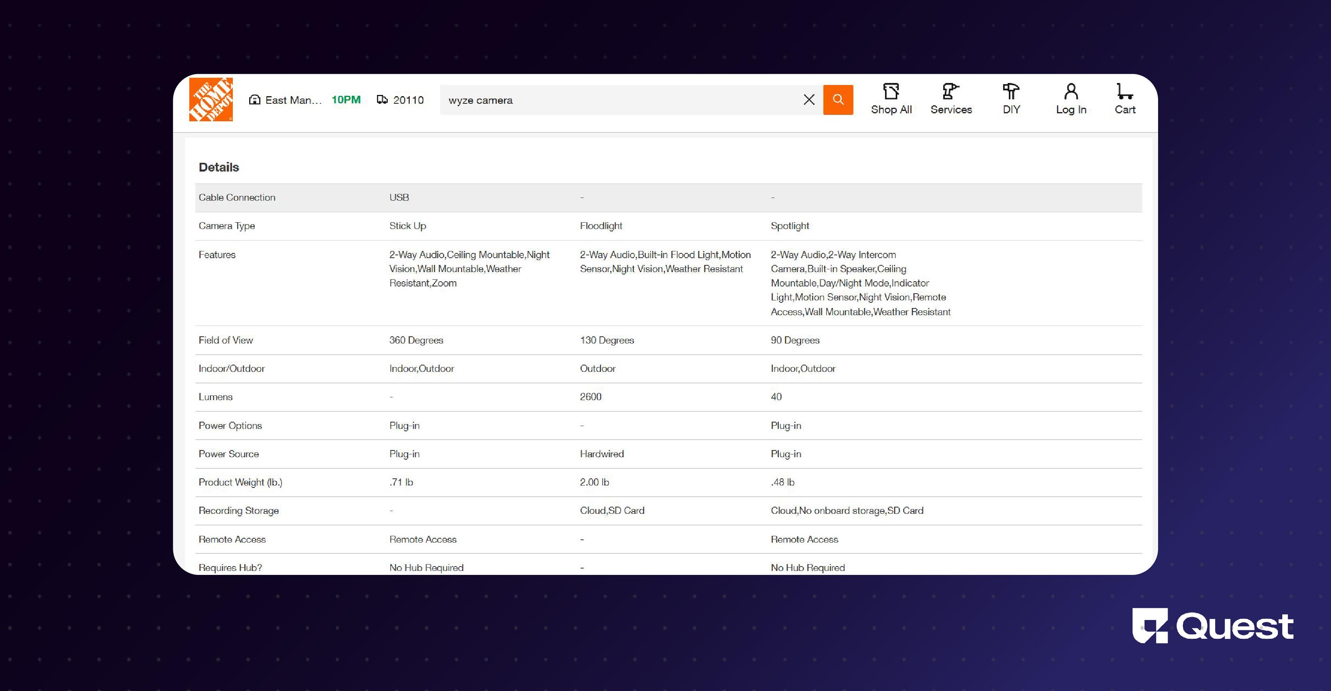Select the Field of View label
This screenshot has height=691, width=1331.
click(x=225, y=340)
